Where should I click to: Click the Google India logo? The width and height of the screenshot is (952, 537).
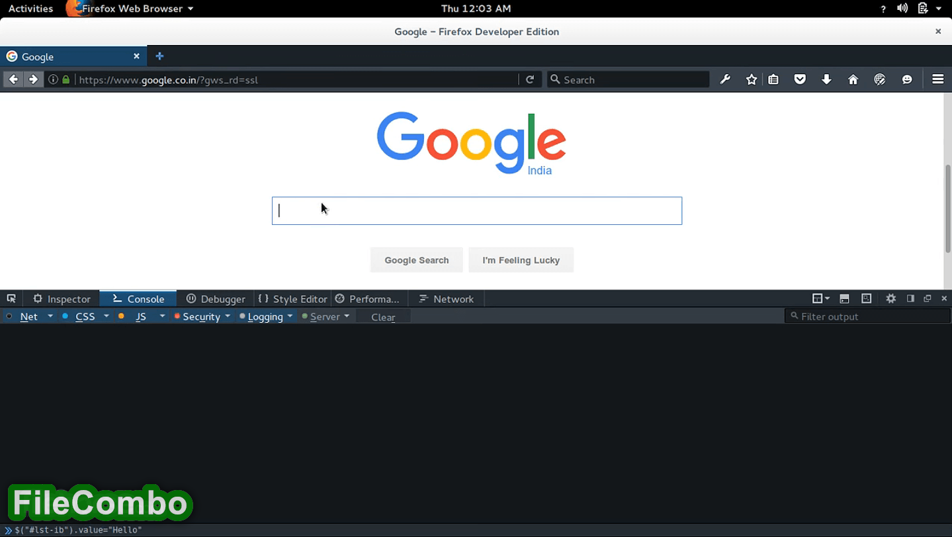pyautogui.click(x=471, y=144)
